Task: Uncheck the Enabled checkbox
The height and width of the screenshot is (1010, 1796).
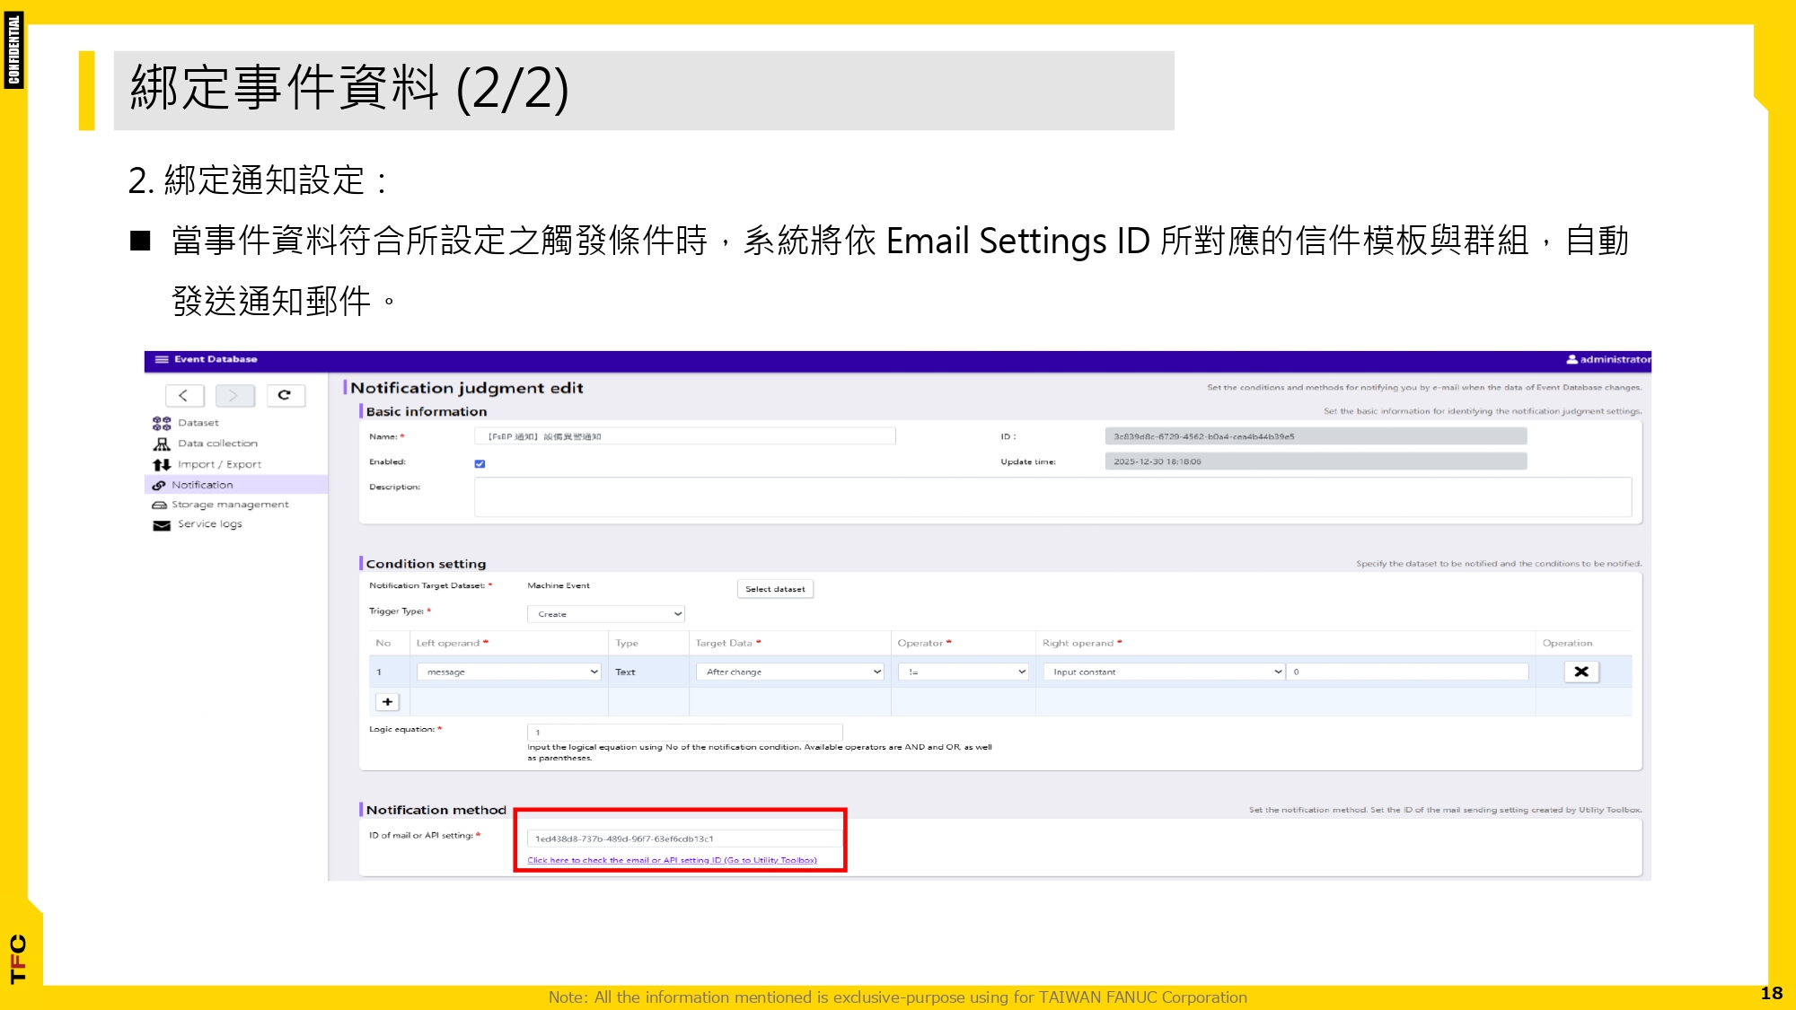Action: 480,462
